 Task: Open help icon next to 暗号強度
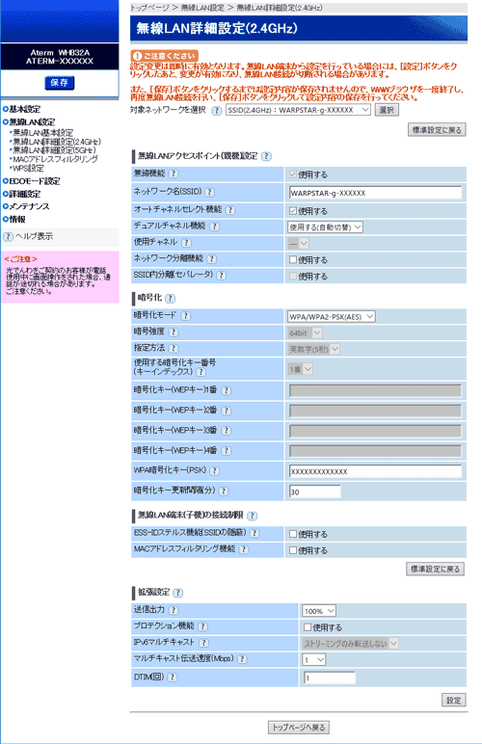174,332
